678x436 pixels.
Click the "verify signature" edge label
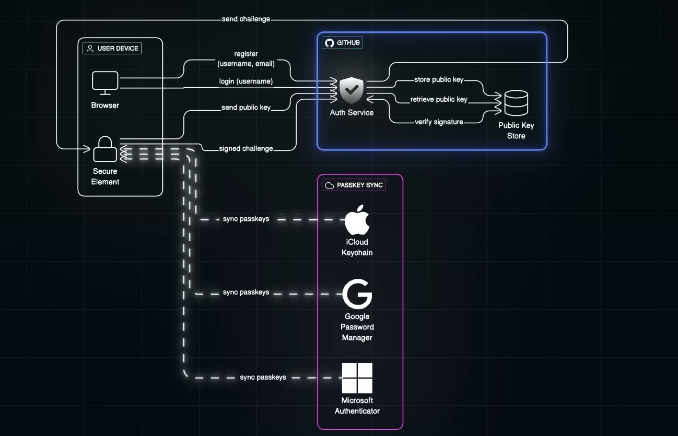439,122
